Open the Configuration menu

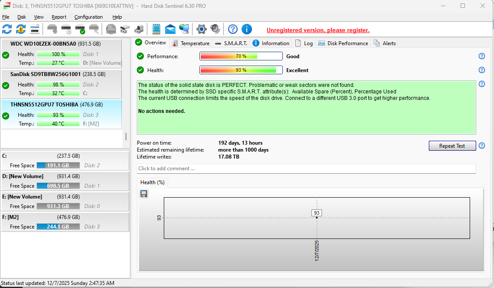point(89,17)
